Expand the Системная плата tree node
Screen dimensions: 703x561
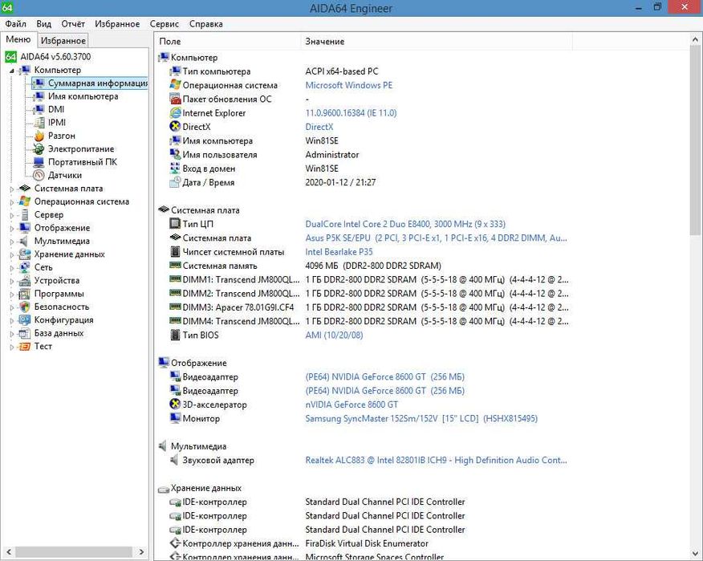point(12,189)
